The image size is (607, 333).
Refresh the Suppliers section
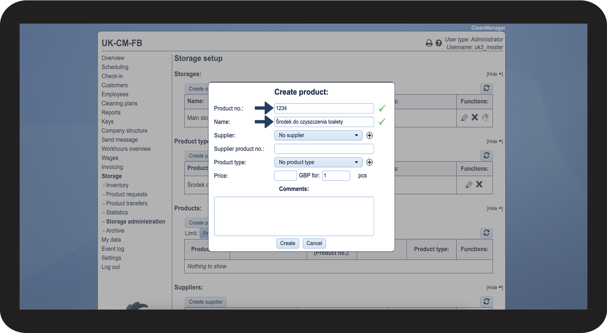[486, 301]
